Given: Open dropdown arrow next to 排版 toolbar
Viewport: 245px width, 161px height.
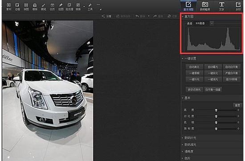Looking at the screenshot, I should click(x=84, y=7).
